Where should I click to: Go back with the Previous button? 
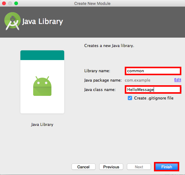point(111,167)
